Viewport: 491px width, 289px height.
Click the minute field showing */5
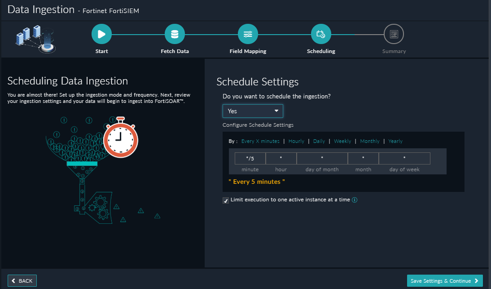pos(250,158)
